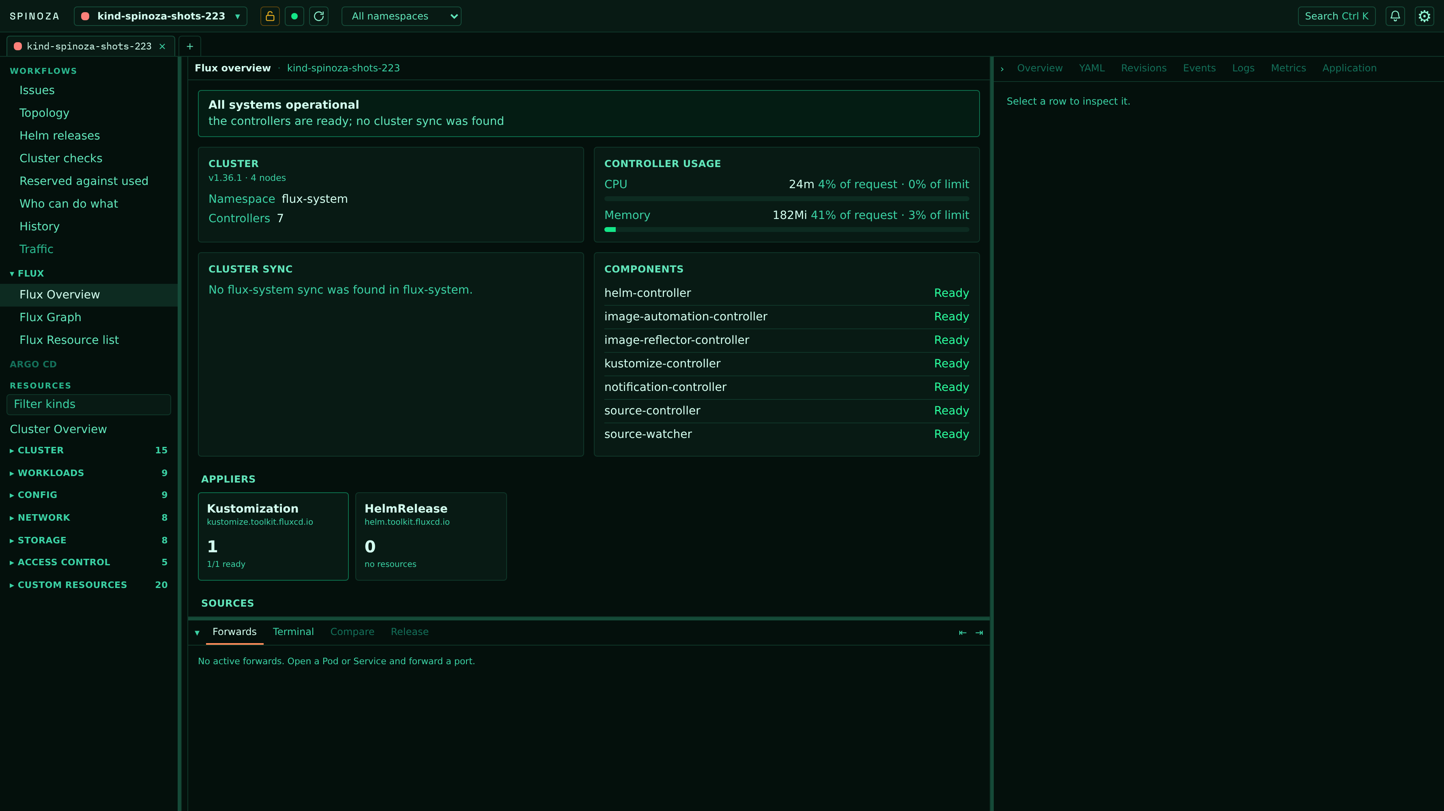Open the YAML inspector tab
1444x811 pixels.
click(x=1092, y=69)
